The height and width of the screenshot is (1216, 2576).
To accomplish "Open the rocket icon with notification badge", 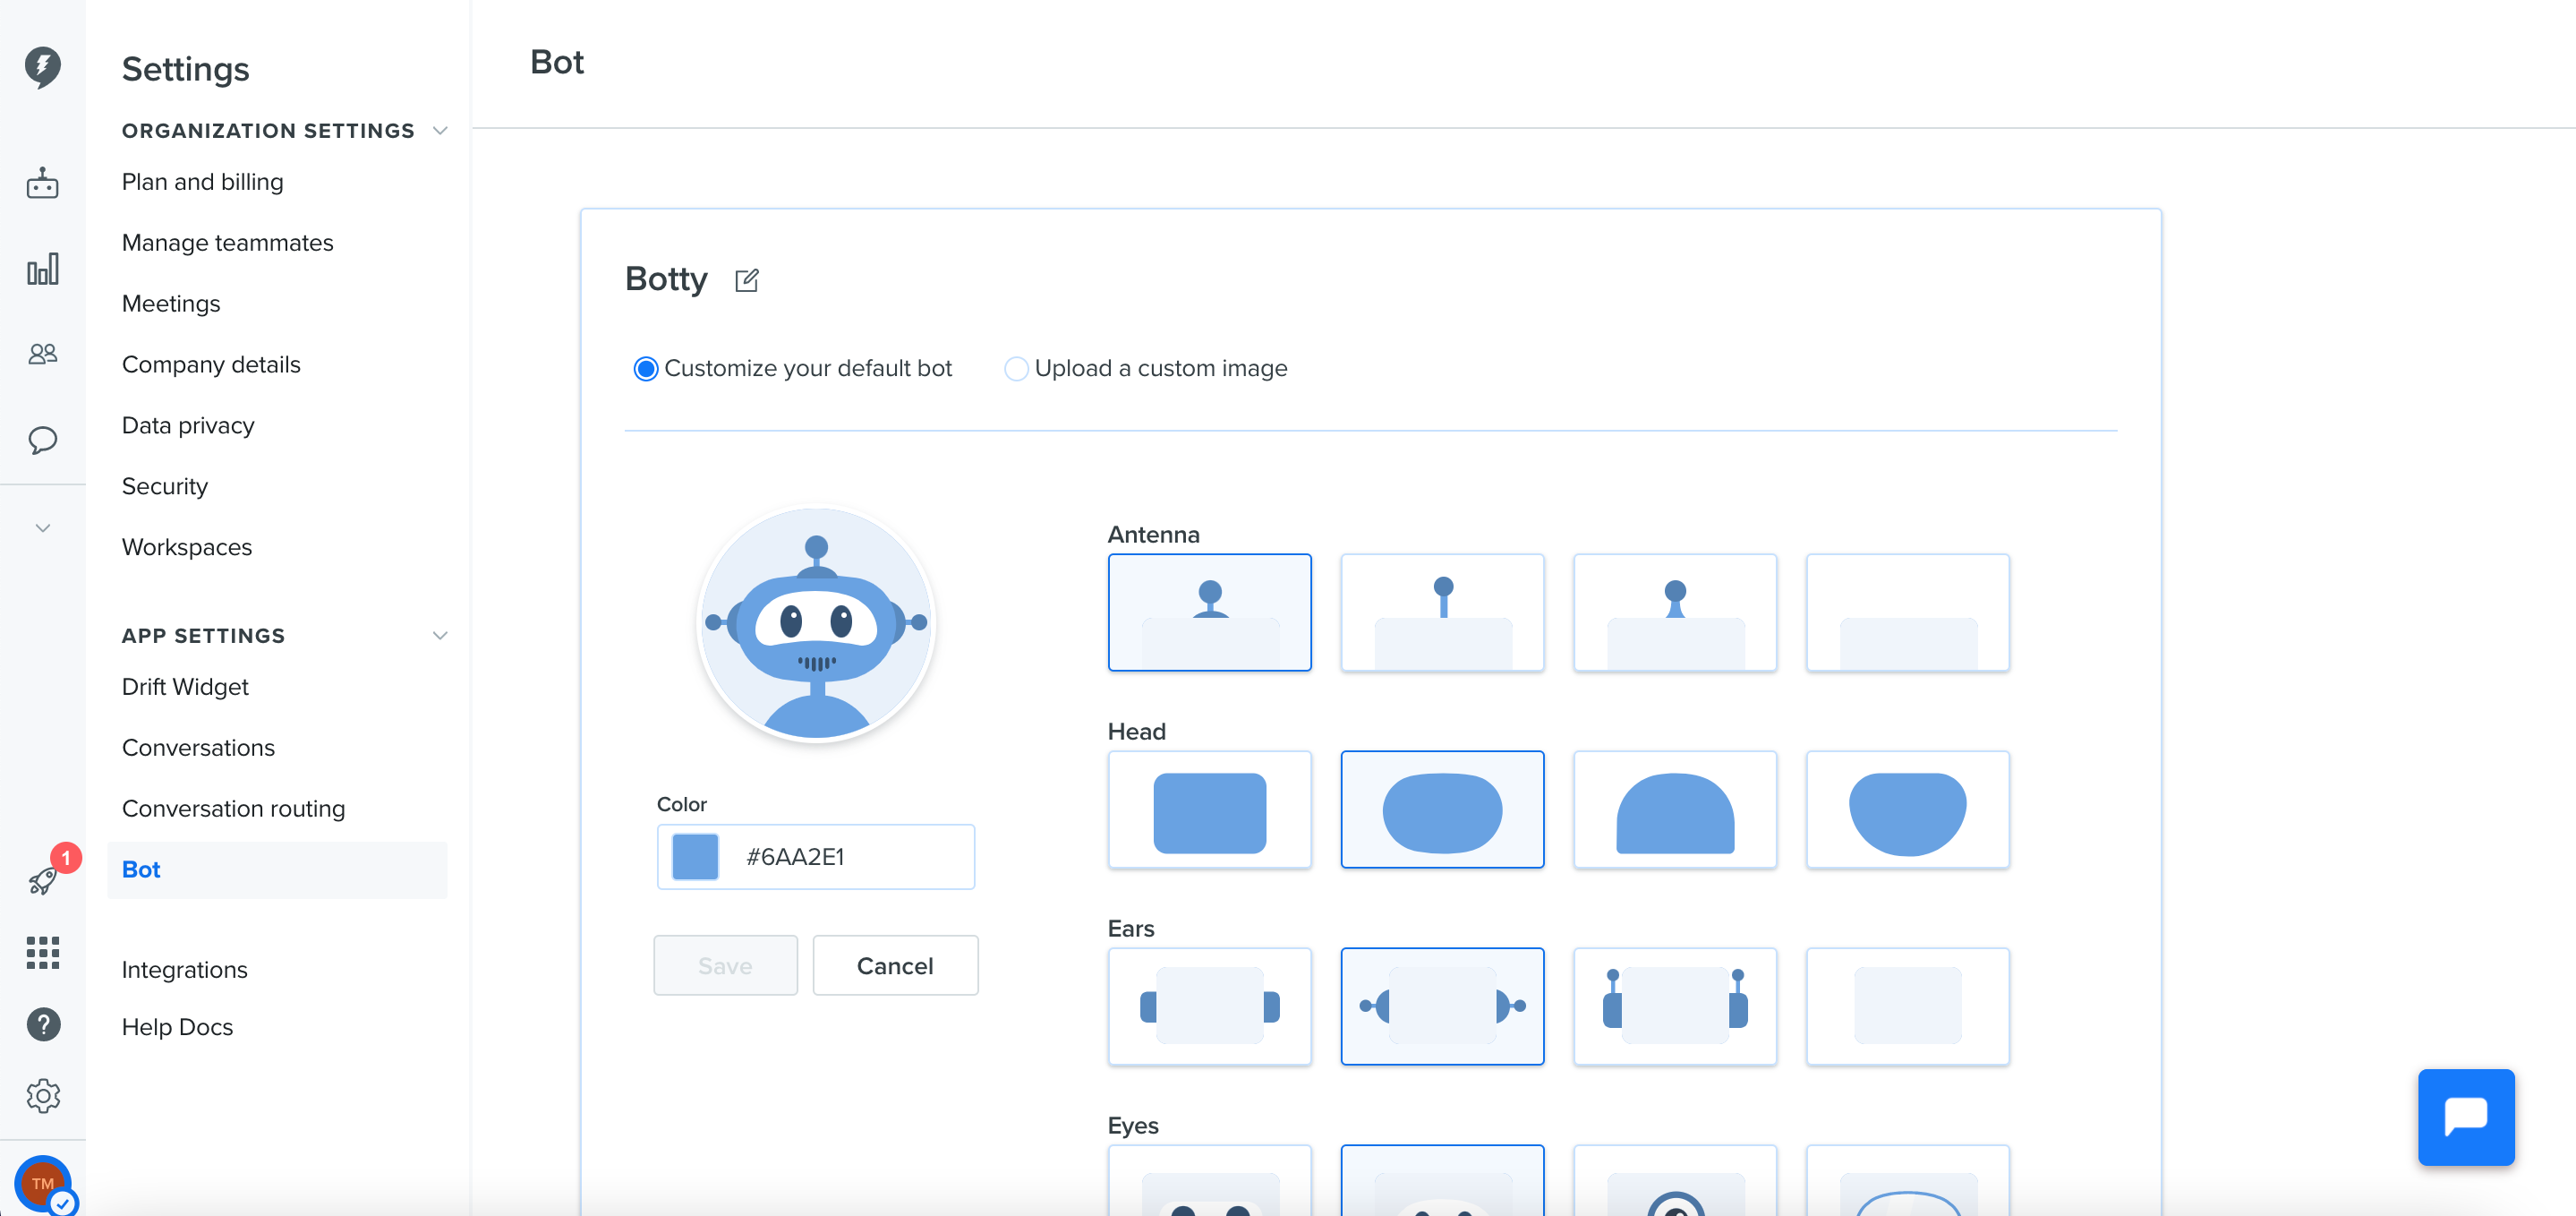I will [x=42, y=881].
